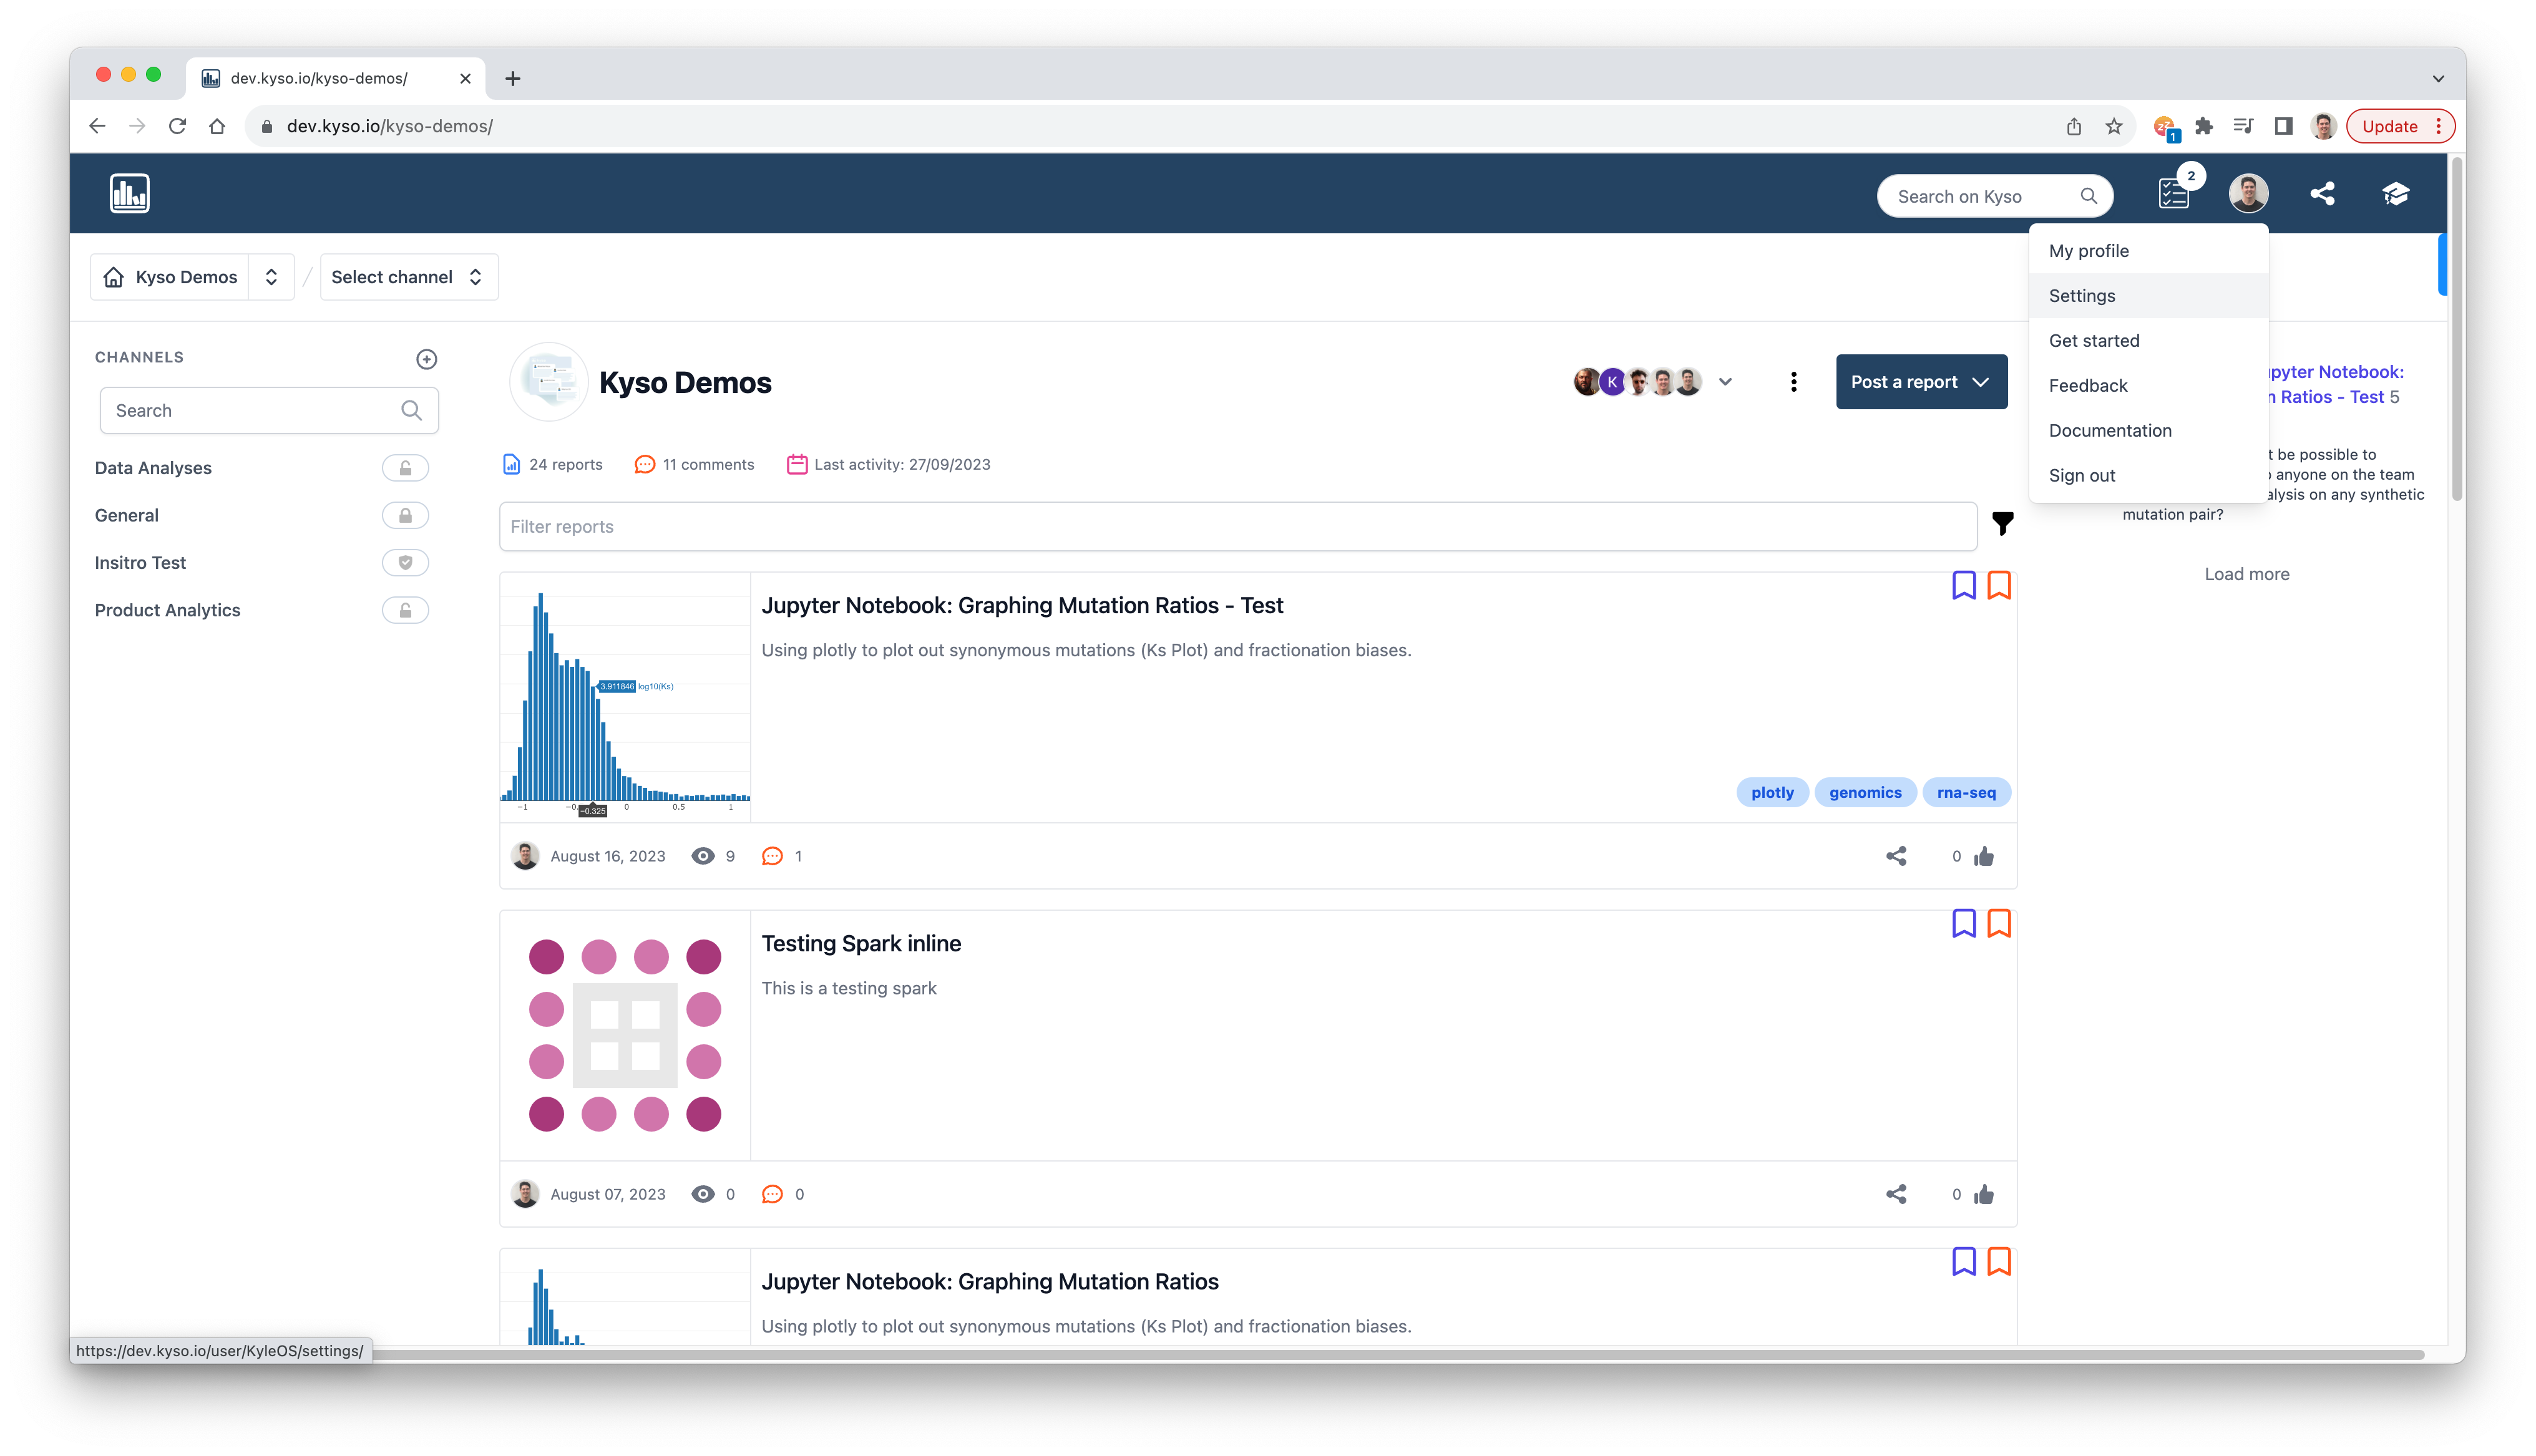Image resolution: width=2536 pixels, height=1456 pixels.
Task: Click the Kyso logo home icon
Action: coord(129,193)
